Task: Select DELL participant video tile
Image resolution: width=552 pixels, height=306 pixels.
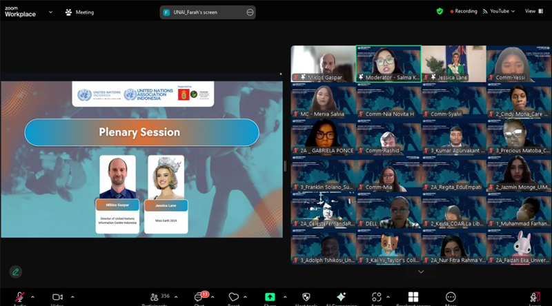Action: click(x=388, y=210)
